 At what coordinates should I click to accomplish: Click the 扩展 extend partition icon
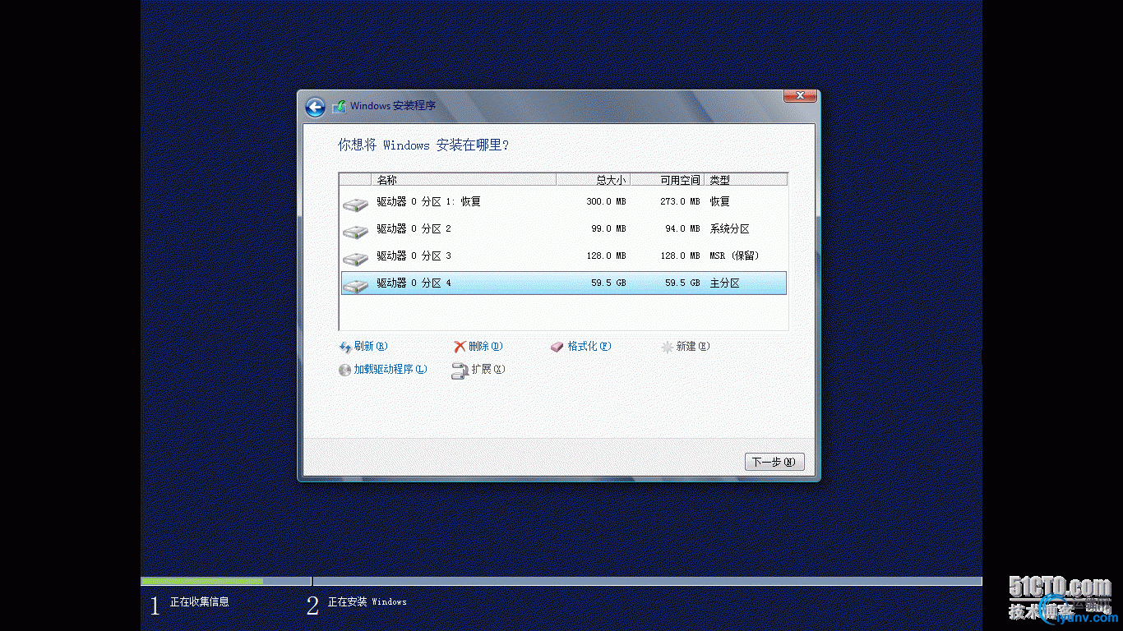460,371
